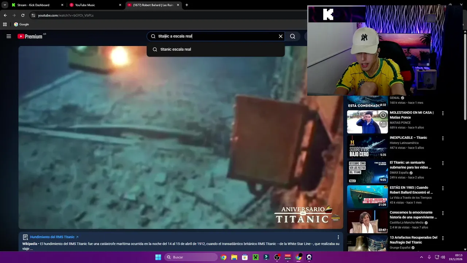Image resolution: width=467 pixels, height=263 pixels.
Task: Open '13 Artefactos Recuperados' video title
Action: click(413, 240)
